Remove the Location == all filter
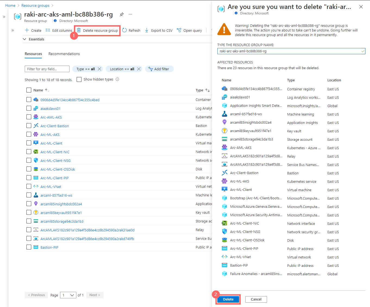The image size is (370, 307). point(139,69)
